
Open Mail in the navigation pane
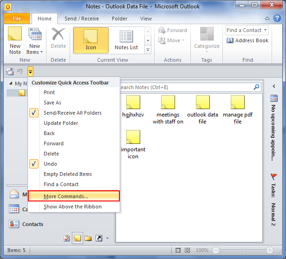tap(18, 194)
